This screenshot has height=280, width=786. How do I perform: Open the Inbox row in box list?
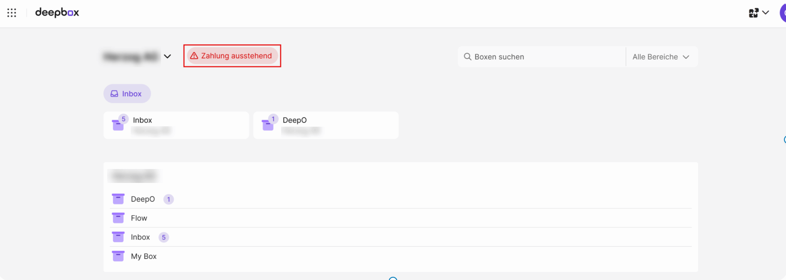(140, 237)
